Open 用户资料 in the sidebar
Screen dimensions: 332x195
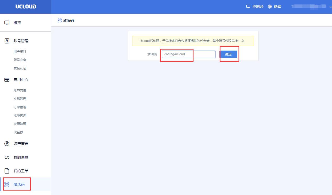tap(20, 52)
